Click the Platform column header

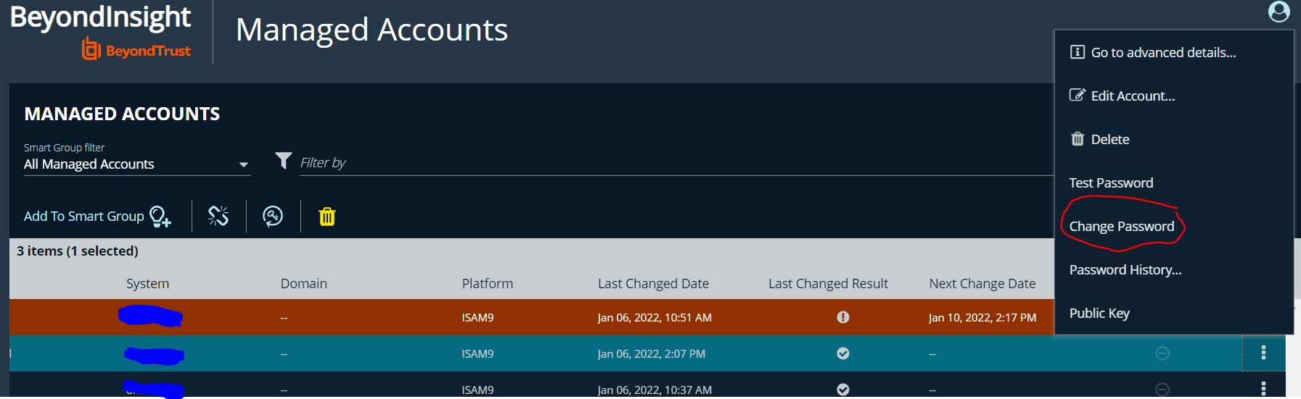pyautogui.click(x=487, y=284)
